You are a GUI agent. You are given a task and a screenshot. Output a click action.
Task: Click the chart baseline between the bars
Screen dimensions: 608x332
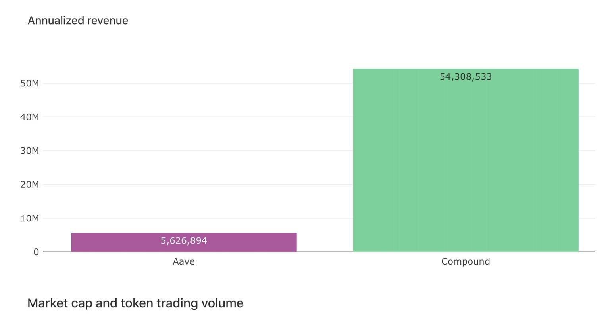click(325, 252)
